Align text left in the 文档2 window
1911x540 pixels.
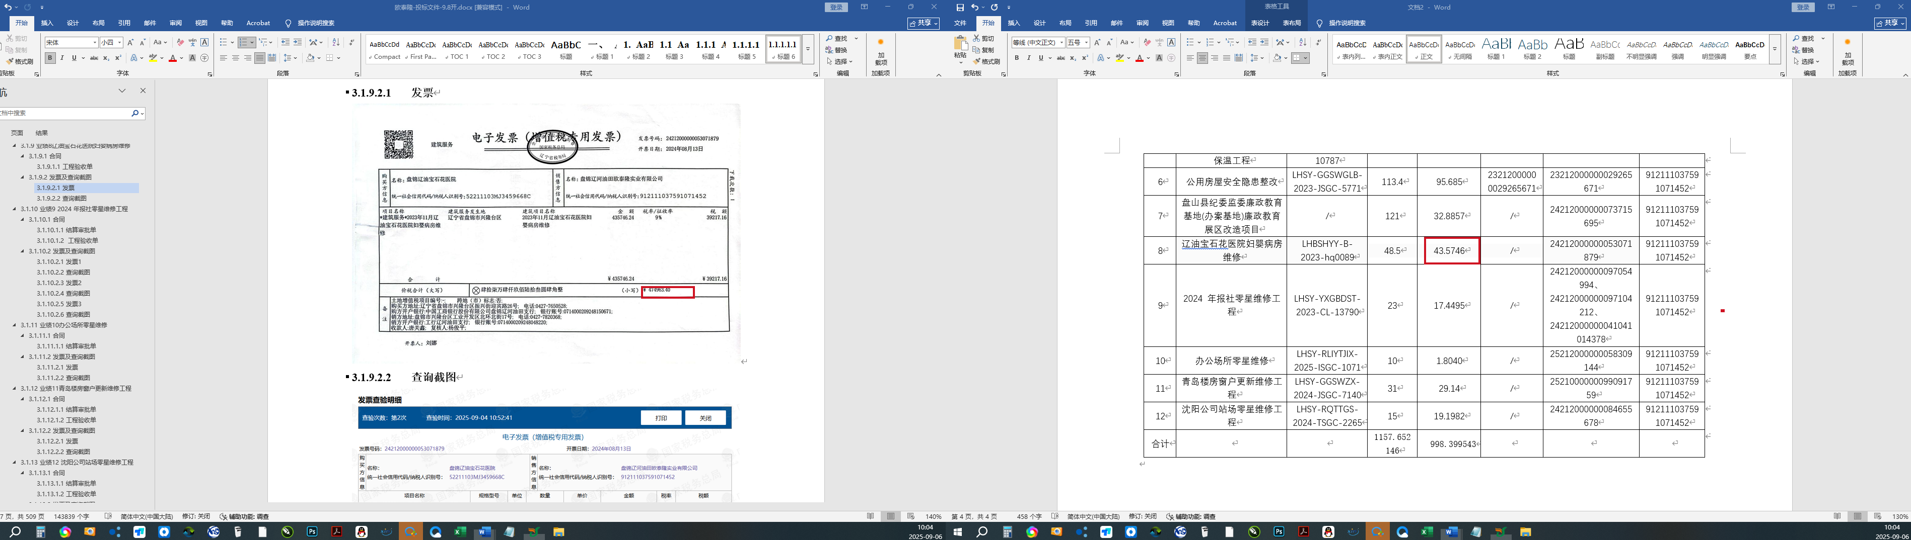1191,58
